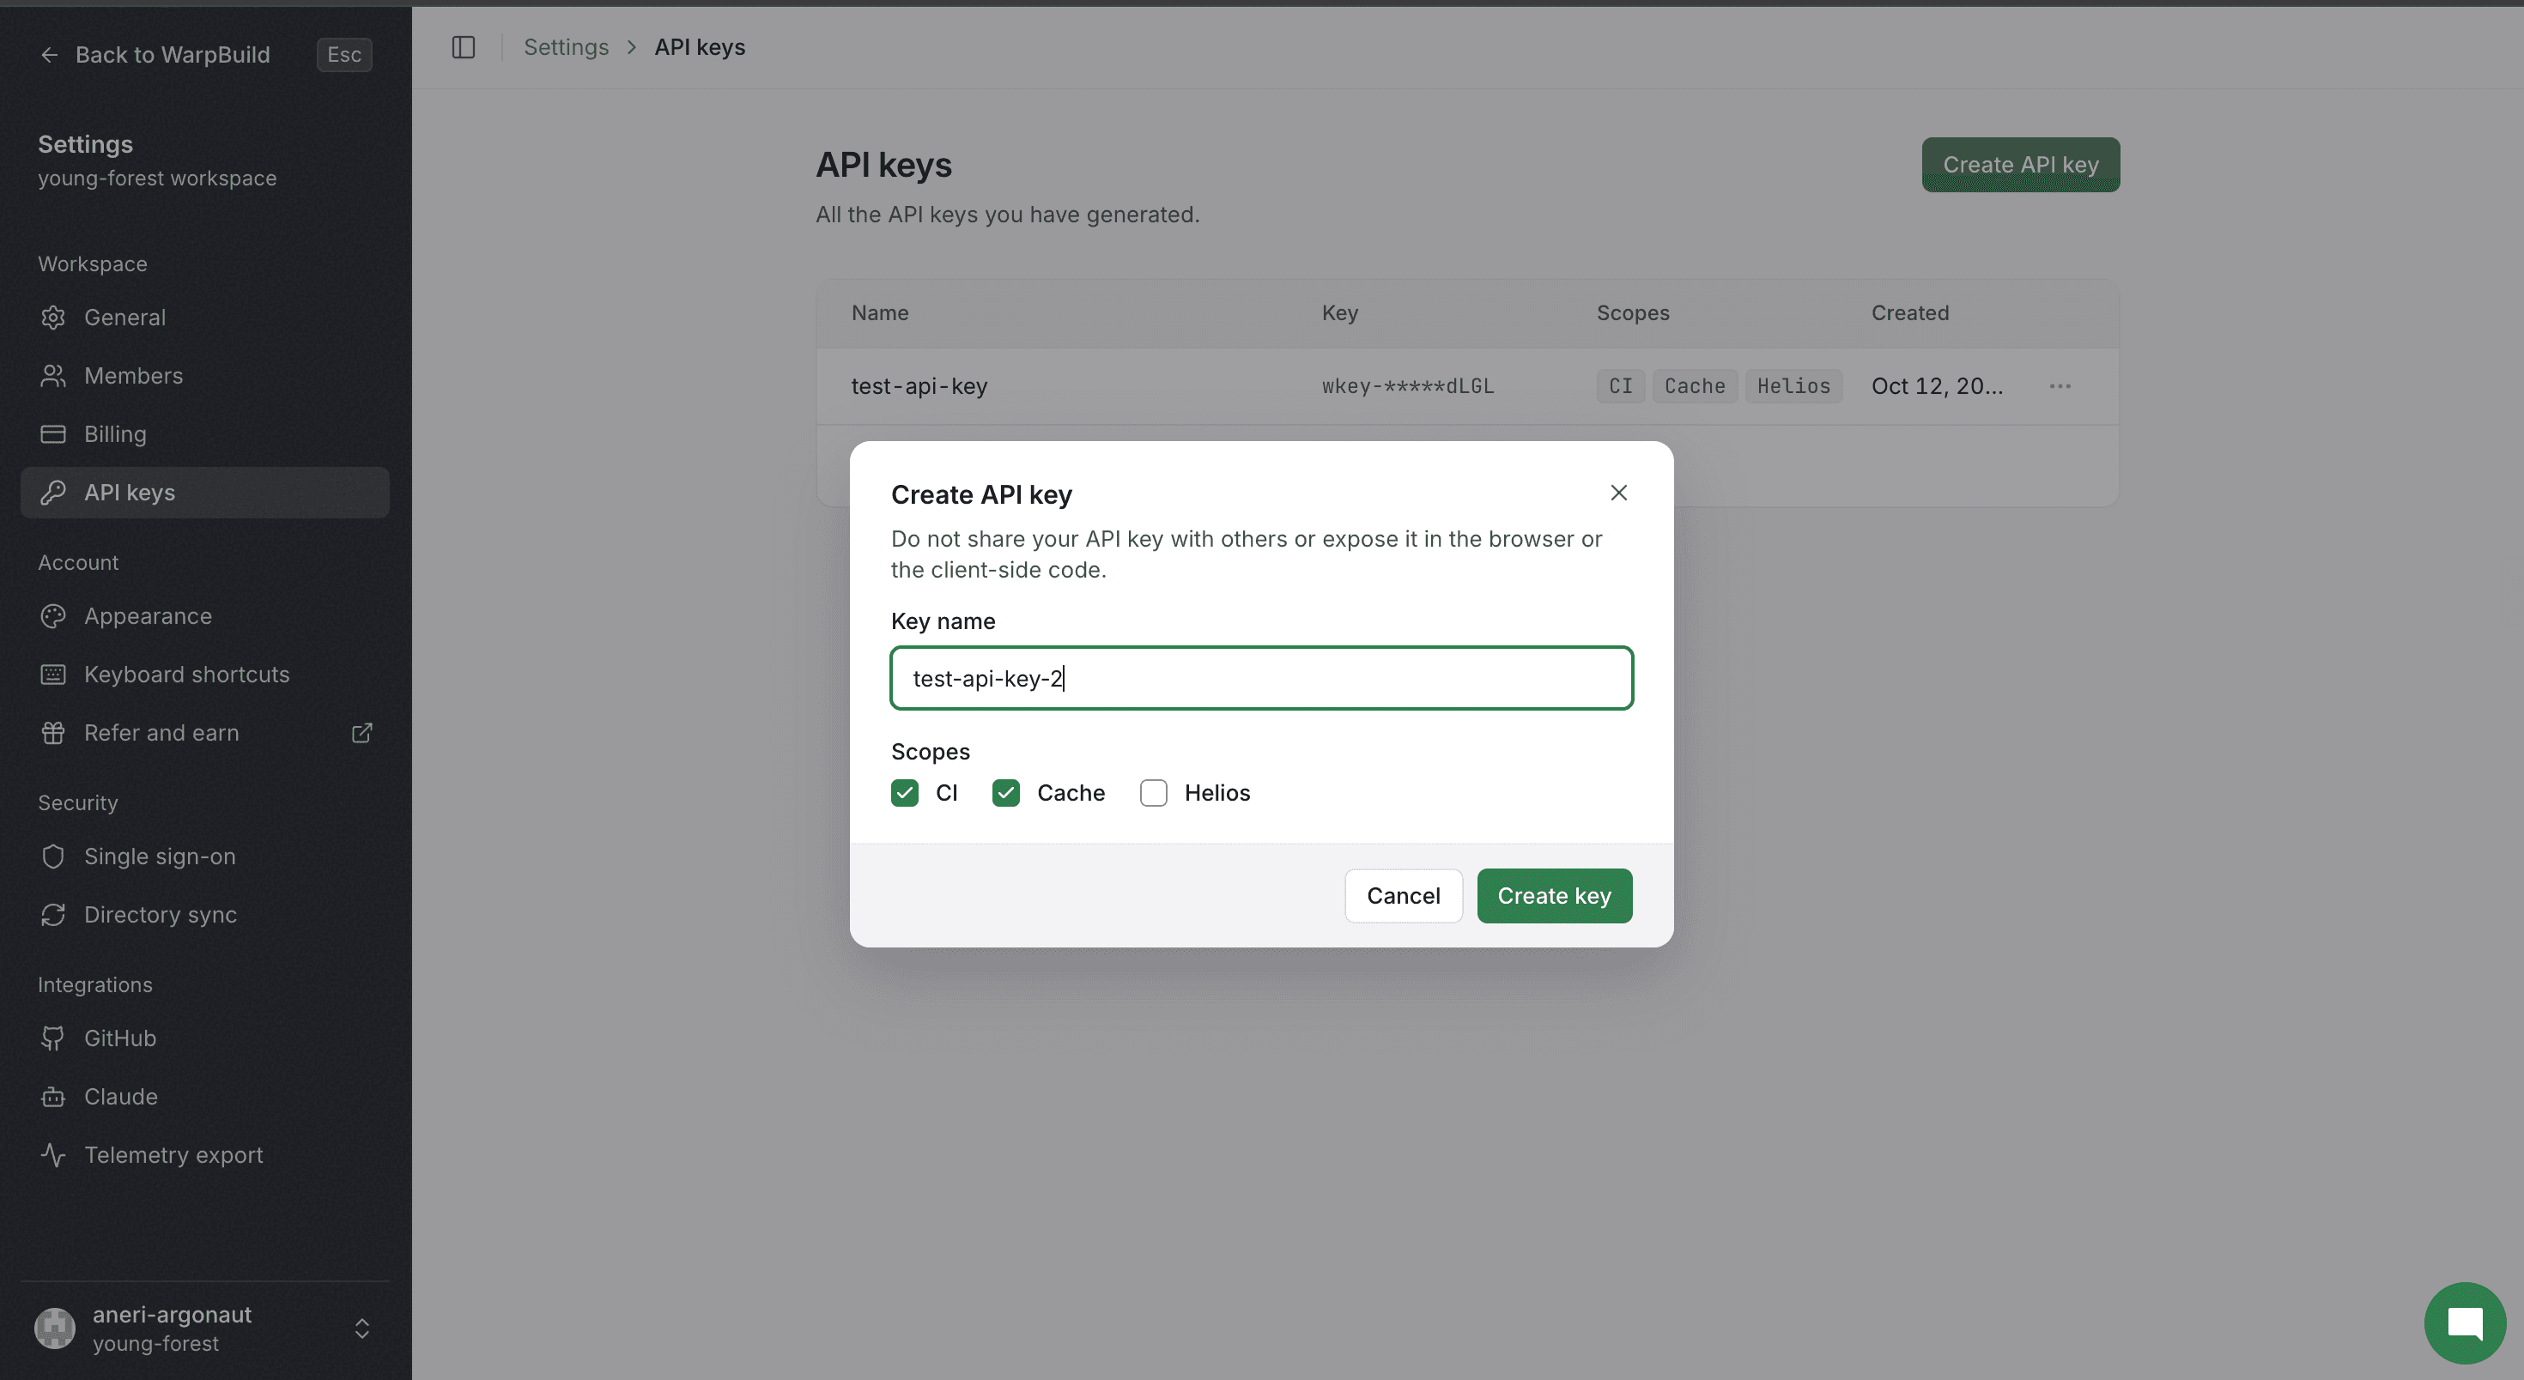2524x1380 pixels.
Task: Click the test-api-key name cell
Action: [919, 386]
